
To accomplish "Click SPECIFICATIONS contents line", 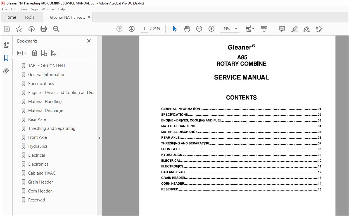I will pos(241,114).
